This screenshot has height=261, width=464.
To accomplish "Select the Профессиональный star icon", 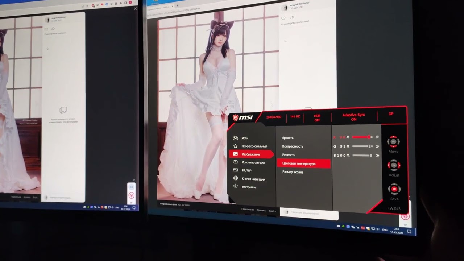I will [235, 146].
